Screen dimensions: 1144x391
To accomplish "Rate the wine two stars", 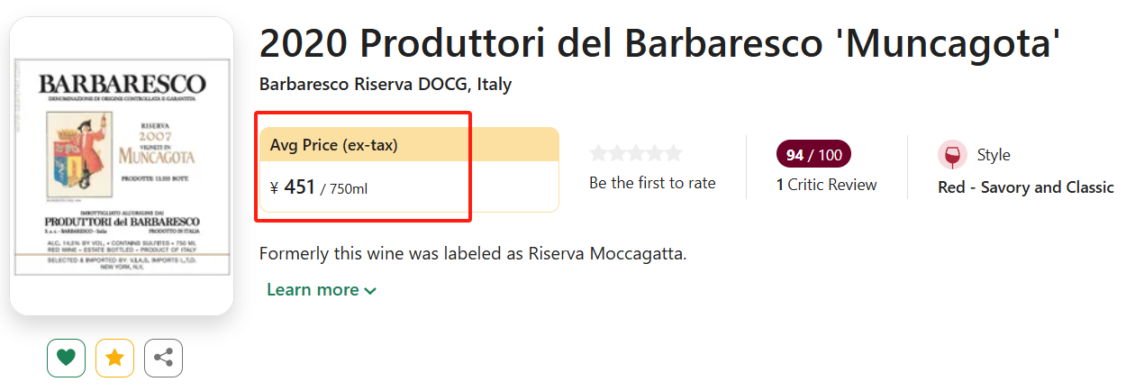I will (x=617, y=154).
